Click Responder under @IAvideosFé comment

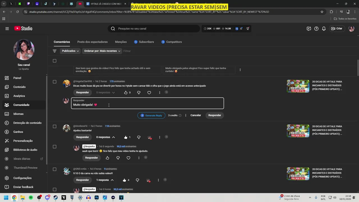(x=82, y=137)
